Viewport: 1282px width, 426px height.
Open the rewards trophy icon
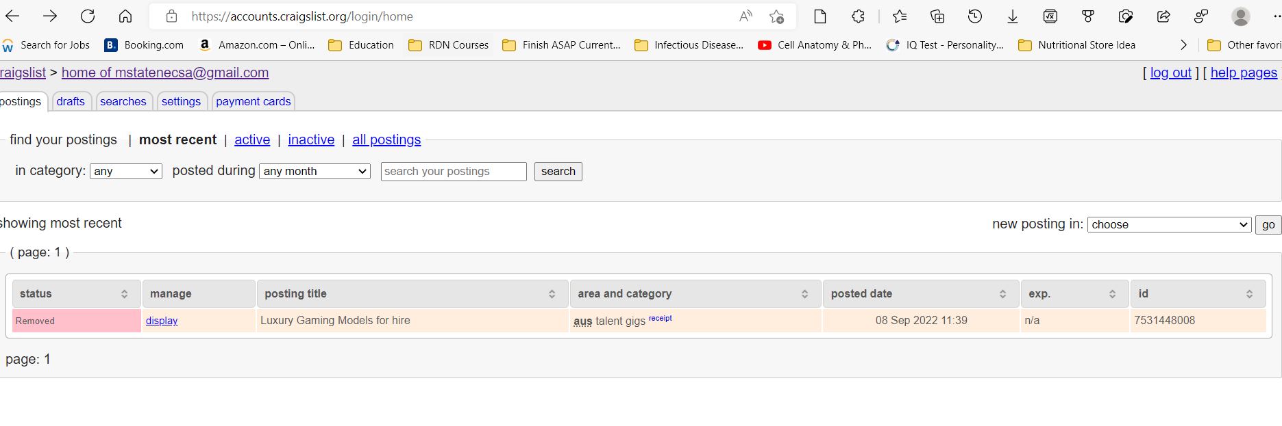click(1088, 16)
